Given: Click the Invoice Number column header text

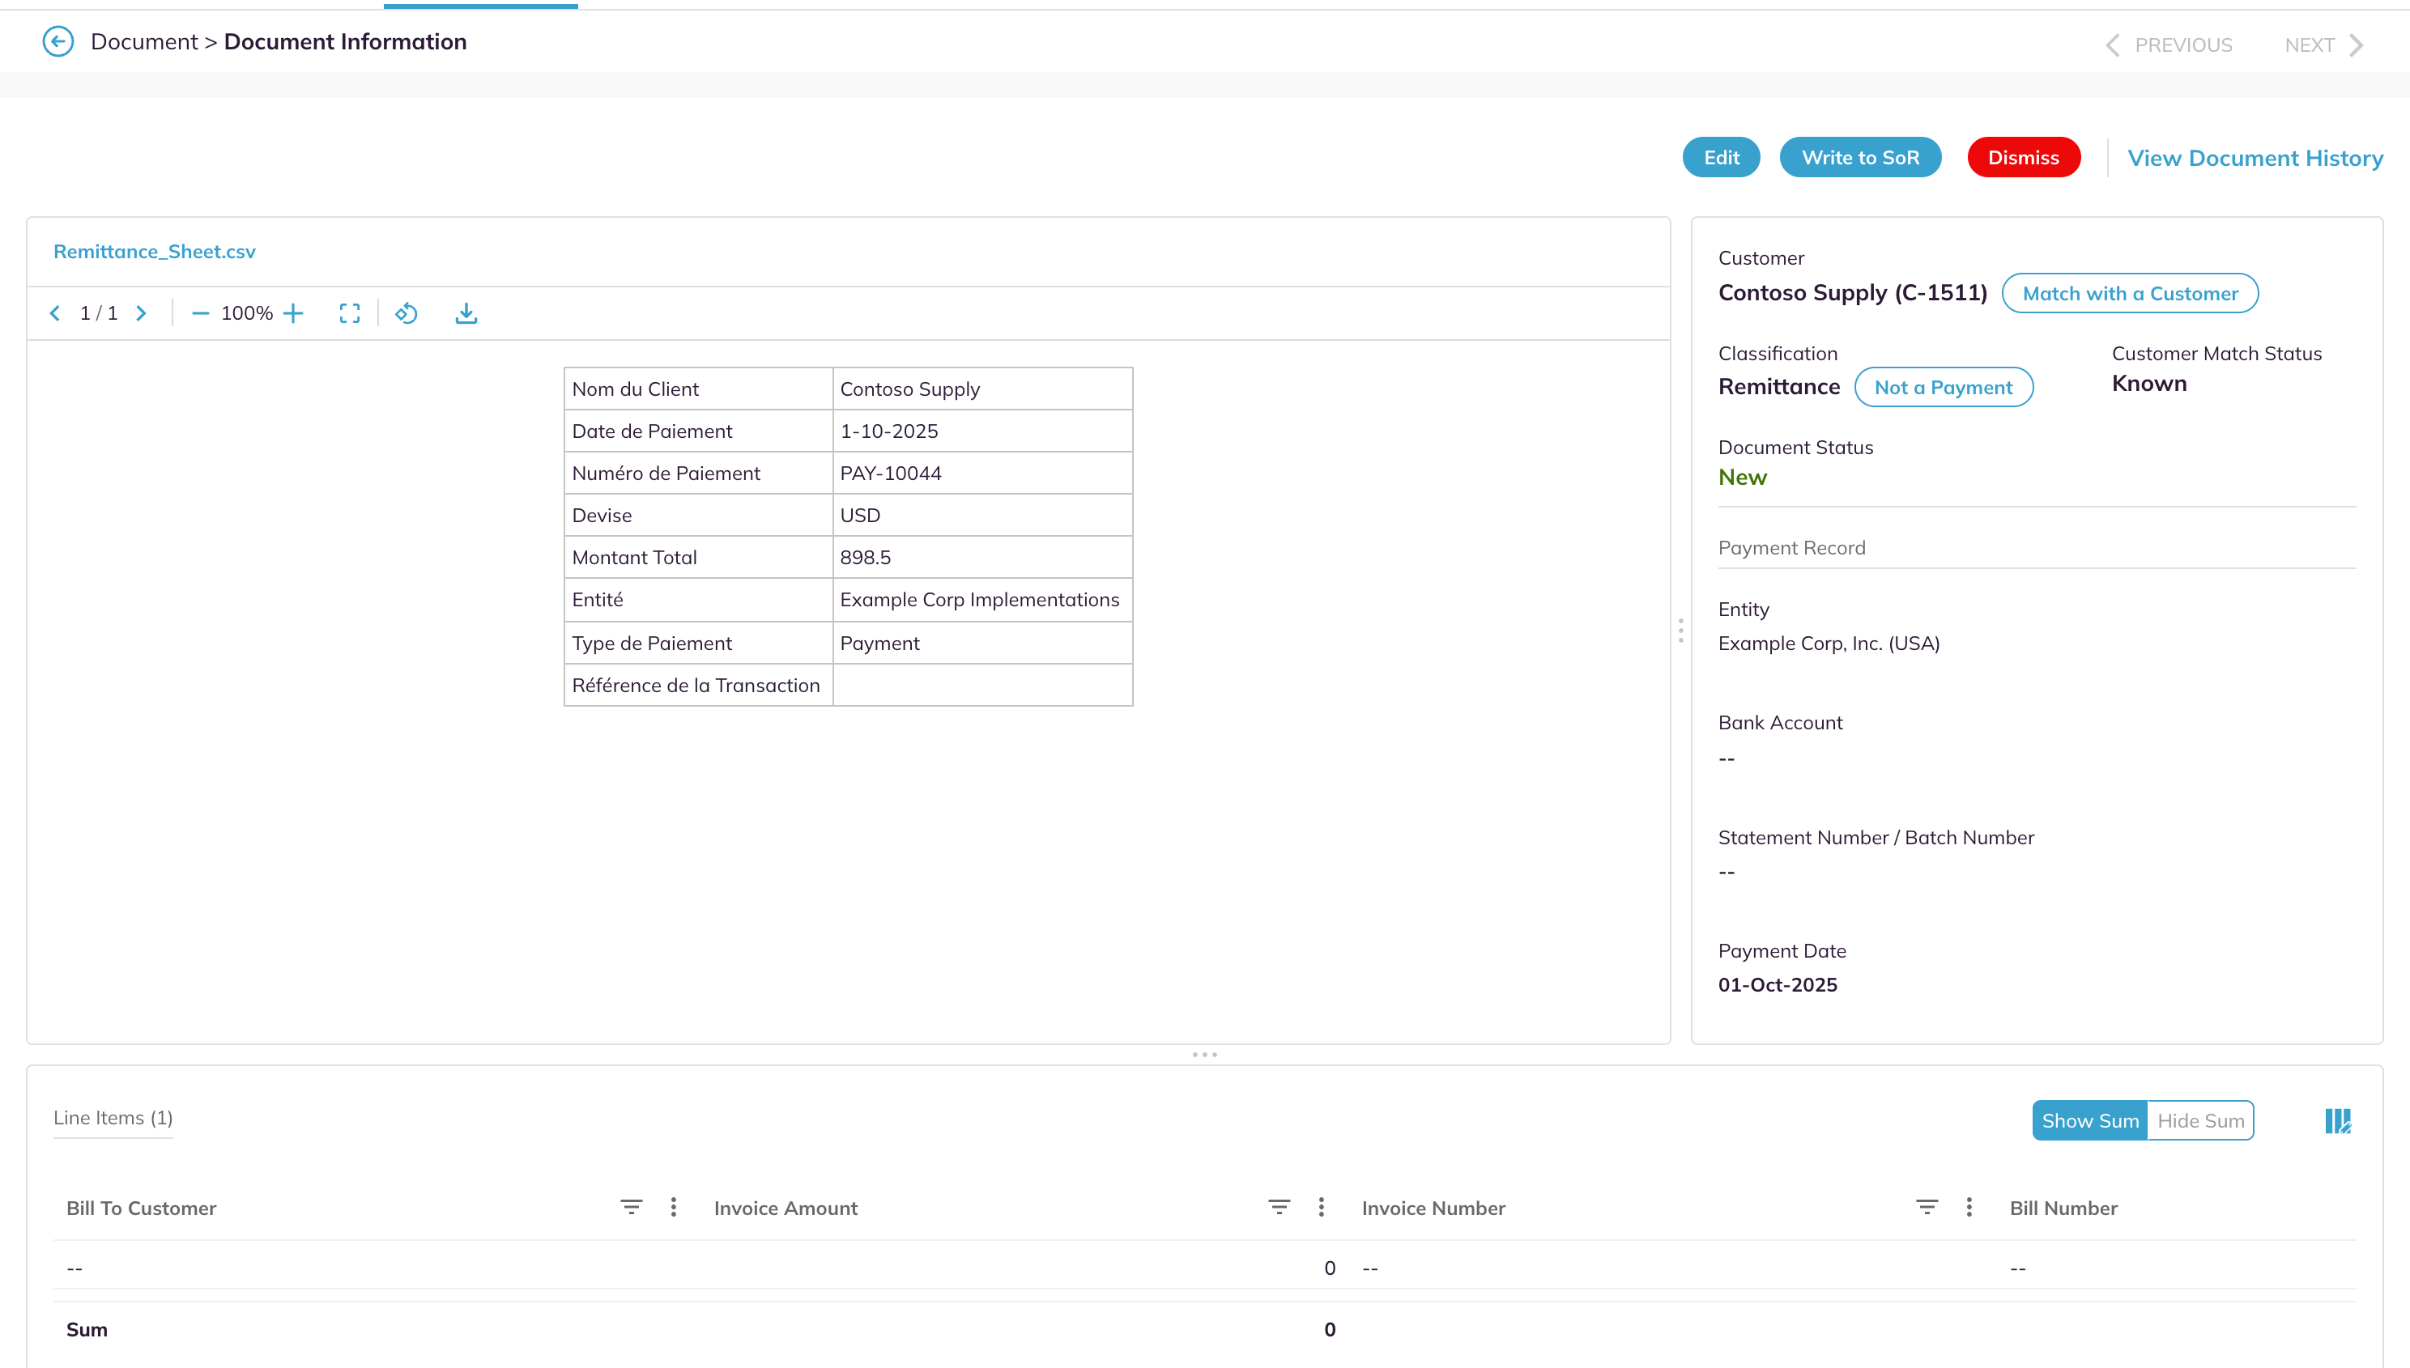Looking at the screenshot, I should [1433, 1208].
